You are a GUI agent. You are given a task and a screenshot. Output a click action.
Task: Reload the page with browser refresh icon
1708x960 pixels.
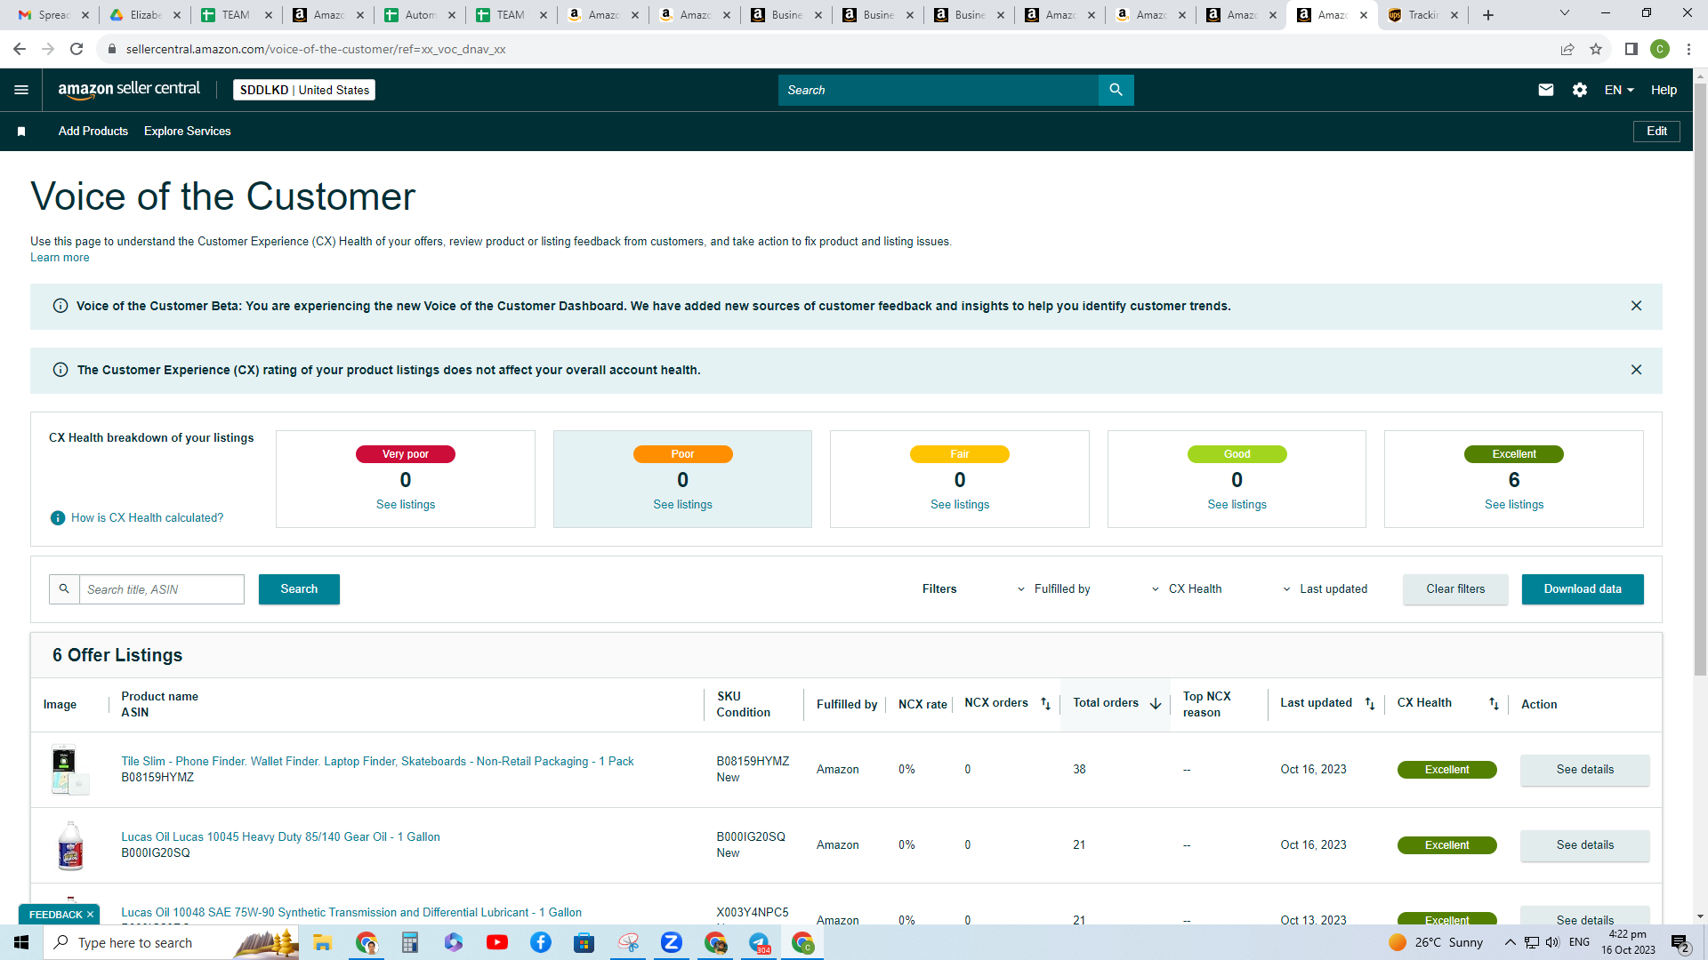pos(77,49)
